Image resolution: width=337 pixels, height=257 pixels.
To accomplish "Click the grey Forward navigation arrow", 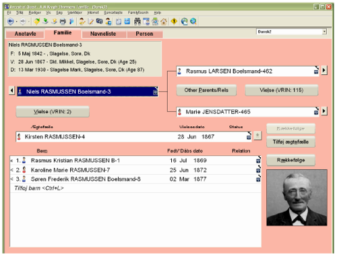I will 23,22.
